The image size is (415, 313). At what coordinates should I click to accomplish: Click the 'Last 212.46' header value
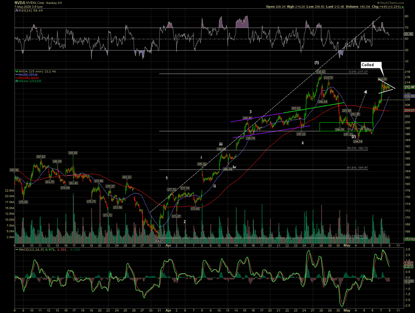(335, 7)
